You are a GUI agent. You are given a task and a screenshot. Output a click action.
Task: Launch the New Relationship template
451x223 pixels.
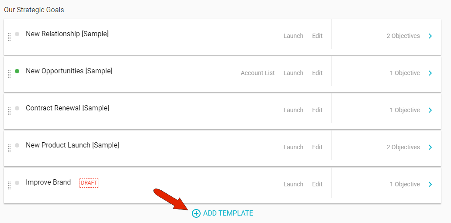pyautogui.click(x=293, y=36)
